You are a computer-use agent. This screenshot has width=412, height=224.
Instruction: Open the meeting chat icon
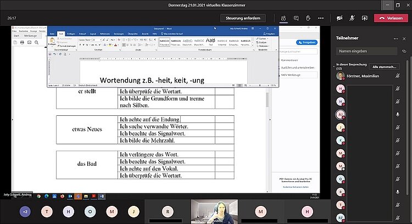pos(296,18)
